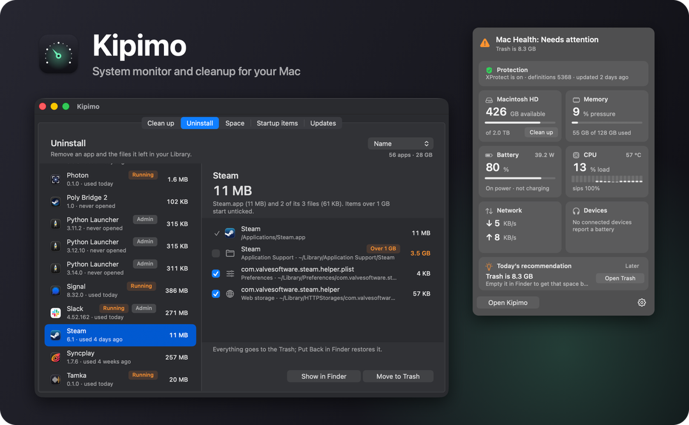Click the recommendation lightbulb icon
Viewport: 689px width, 425px height.
489,266
